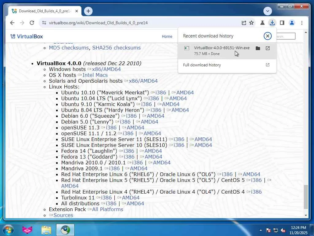Open the side panel icon
314x236 pixels.
click(x=282, y=23)
